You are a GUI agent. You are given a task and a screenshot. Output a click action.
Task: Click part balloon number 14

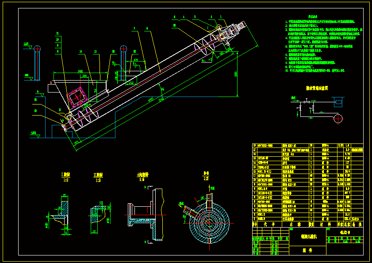tap(81, 51)
